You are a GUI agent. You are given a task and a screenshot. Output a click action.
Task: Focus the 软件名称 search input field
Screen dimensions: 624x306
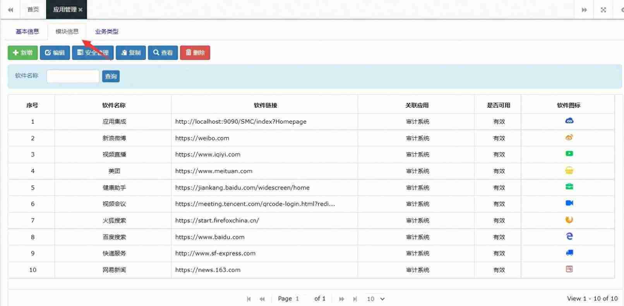pyautogui.click(x=73, y=76)
